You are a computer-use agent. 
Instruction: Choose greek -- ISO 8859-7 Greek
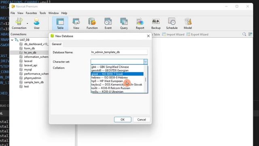117,74
